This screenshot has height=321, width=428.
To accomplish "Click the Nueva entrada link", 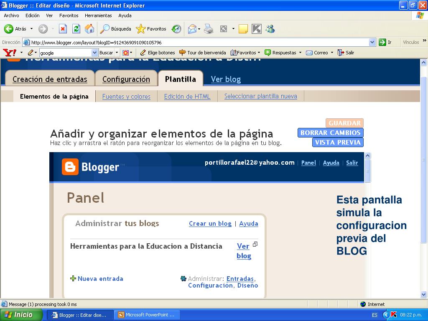I will click(x=100, y=279).
